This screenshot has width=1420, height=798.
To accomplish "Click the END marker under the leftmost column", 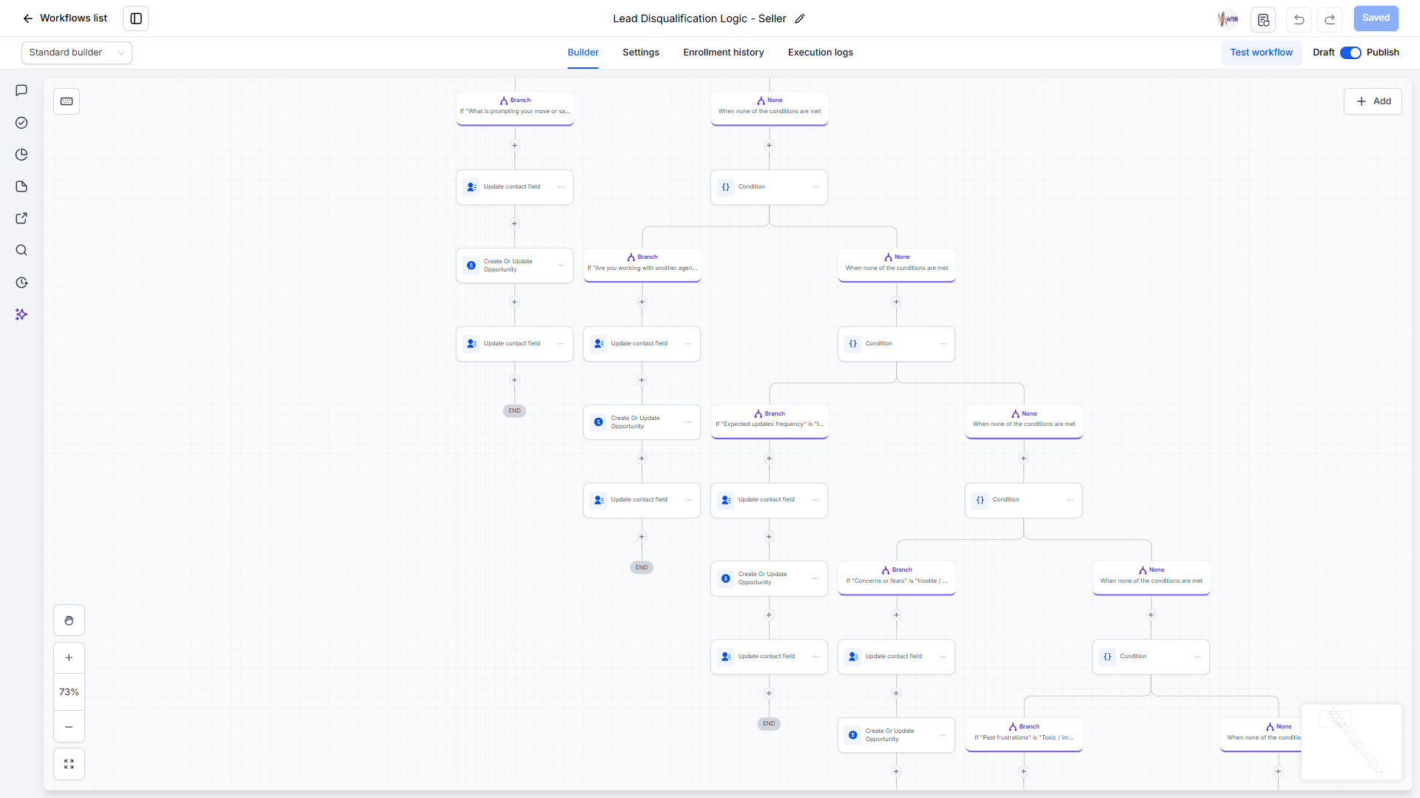I will [514, 410].
